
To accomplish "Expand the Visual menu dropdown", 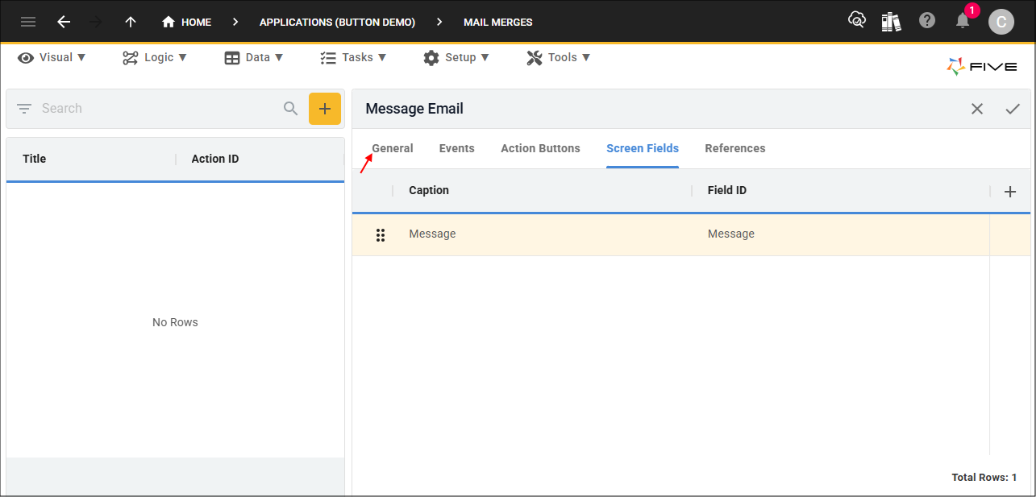I will click(52, 57).
